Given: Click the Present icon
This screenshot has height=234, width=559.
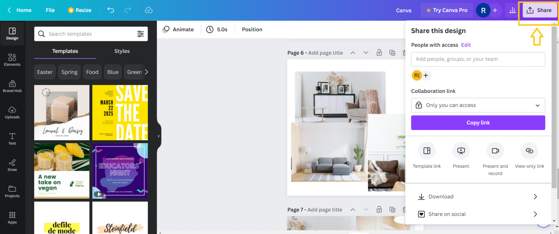Looking at the screenshot, I should pos(461,151).
